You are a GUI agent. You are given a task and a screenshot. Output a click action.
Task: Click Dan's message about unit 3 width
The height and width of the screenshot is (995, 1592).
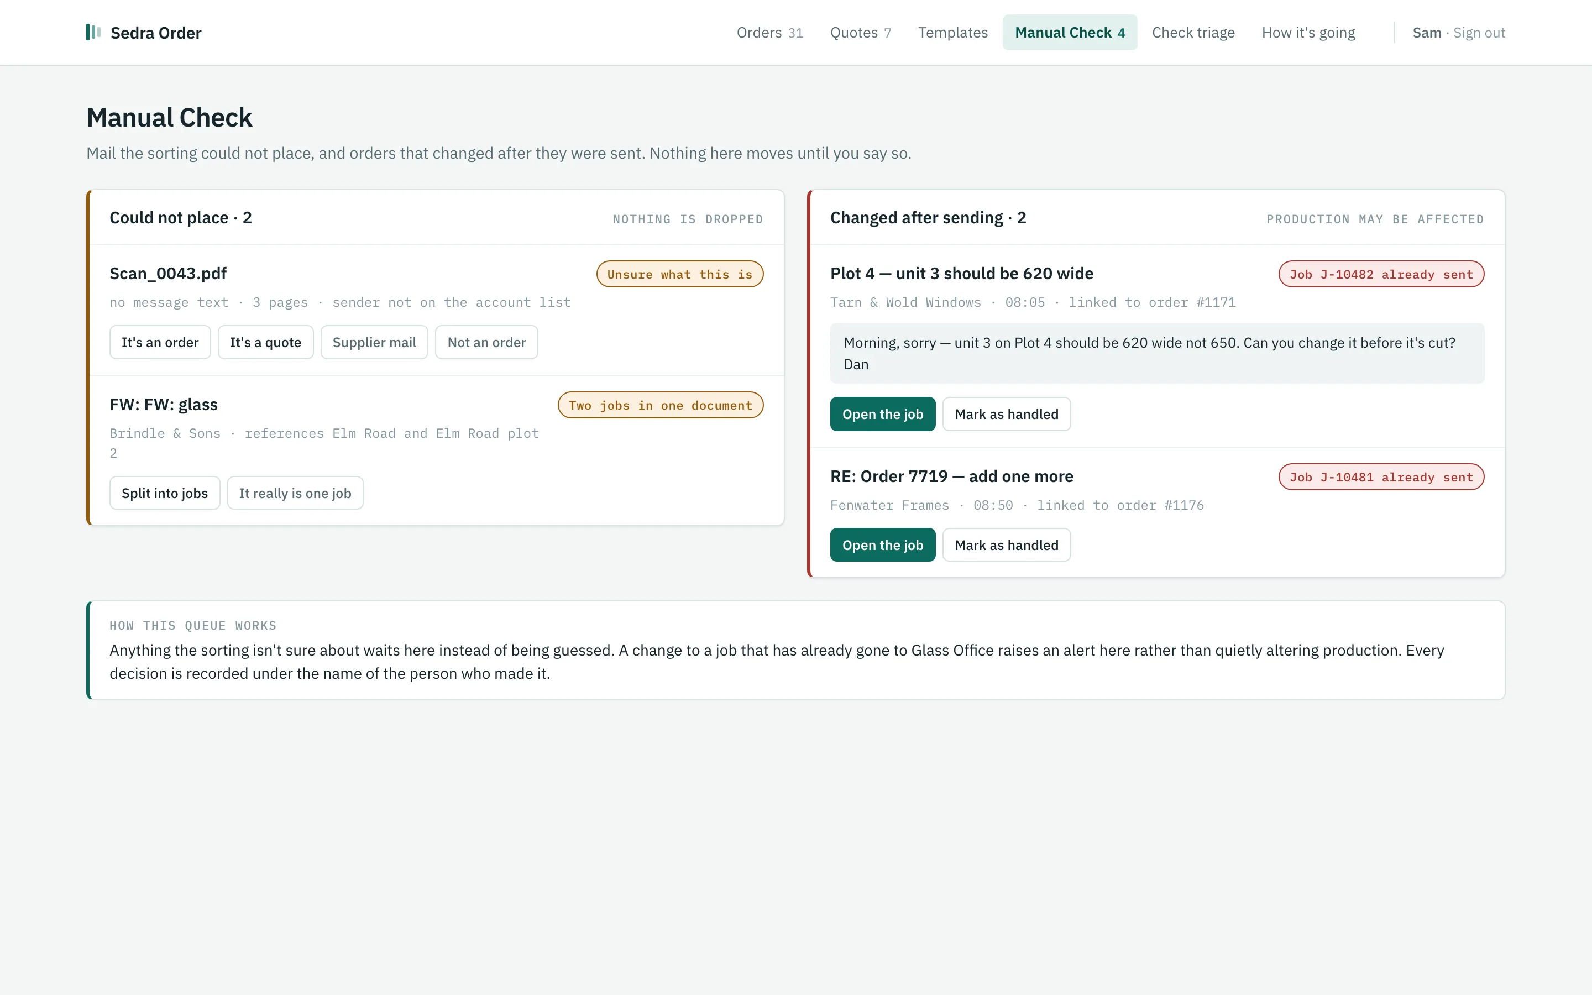[1156, 353]
